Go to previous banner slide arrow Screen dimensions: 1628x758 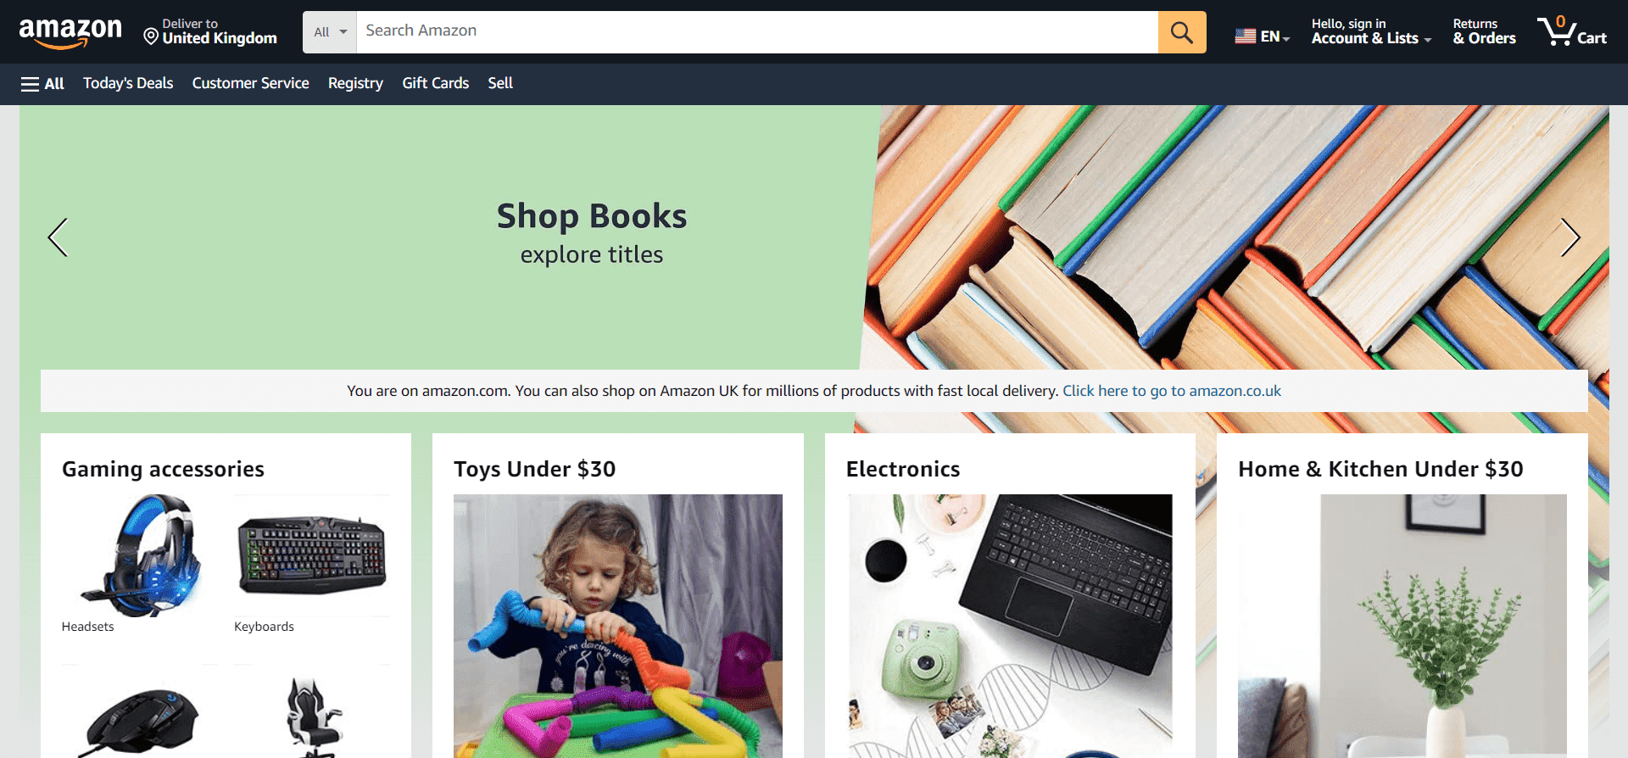(58, 237)
